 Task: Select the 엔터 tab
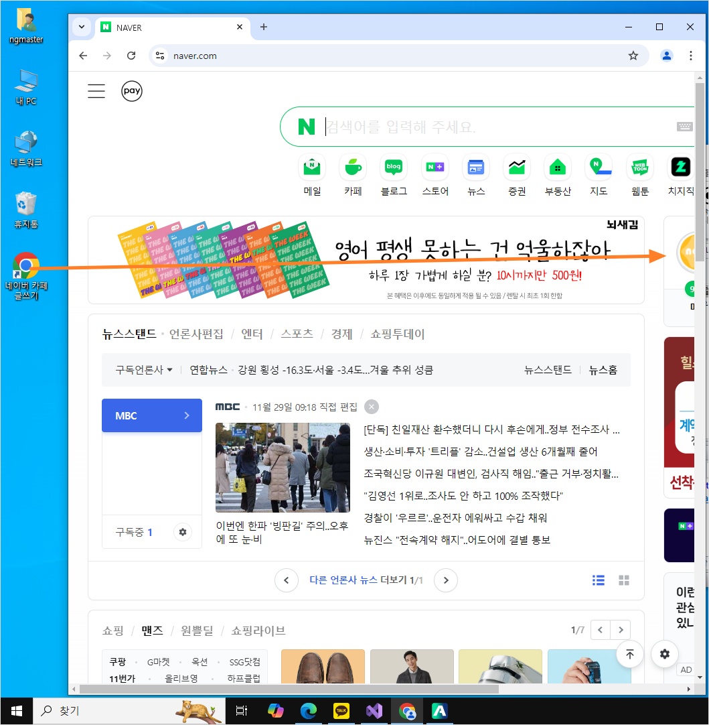(x=252, y=334)
